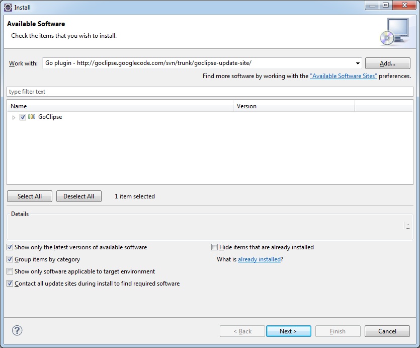
Task: Enable Show only software applicable to target environment
Action: coord(10,271)
